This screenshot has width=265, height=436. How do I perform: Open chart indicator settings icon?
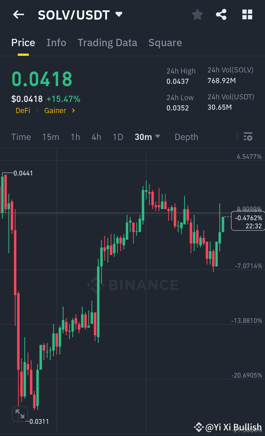point(248,137)
